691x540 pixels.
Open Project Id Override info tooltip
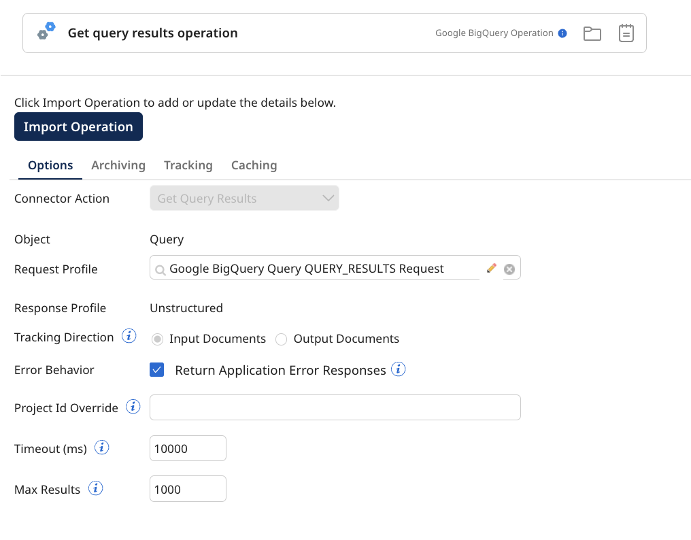(x=133, y=407)
